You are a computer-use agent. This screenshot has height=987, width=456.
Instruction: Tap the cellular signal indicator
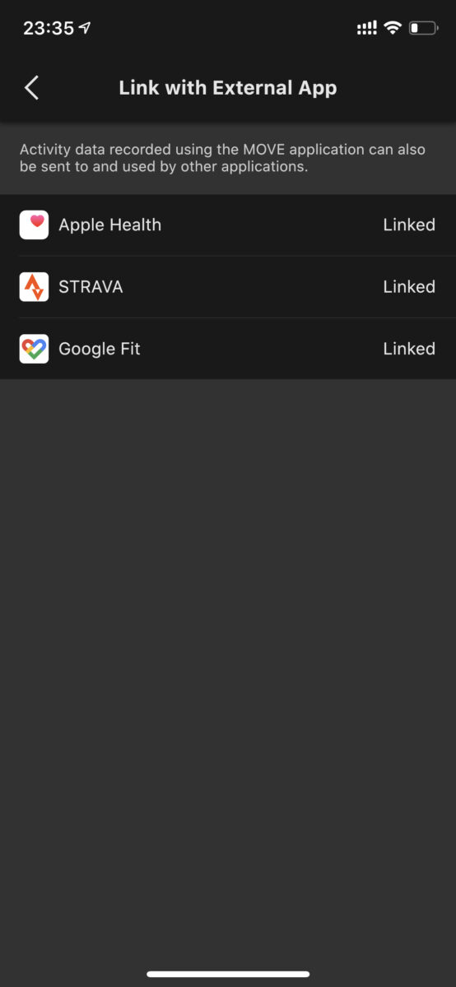point(367,28)
